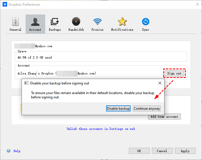Click the Sign out button

pos(174,73)
